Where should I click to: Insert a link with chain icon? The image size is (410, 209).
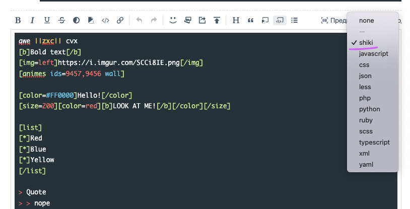(120, 21)
